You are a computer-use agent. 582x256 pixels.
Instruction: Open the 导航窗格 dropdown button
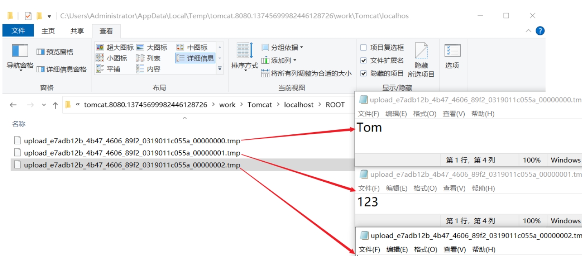click(x=20, y=57)
